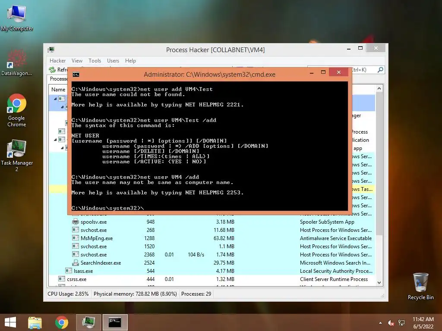
Task: Click the Windows Start button
Action: coord(10,322)
